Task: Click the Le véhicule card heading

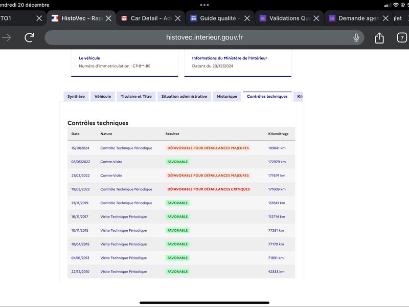Action: coord(89,58)
